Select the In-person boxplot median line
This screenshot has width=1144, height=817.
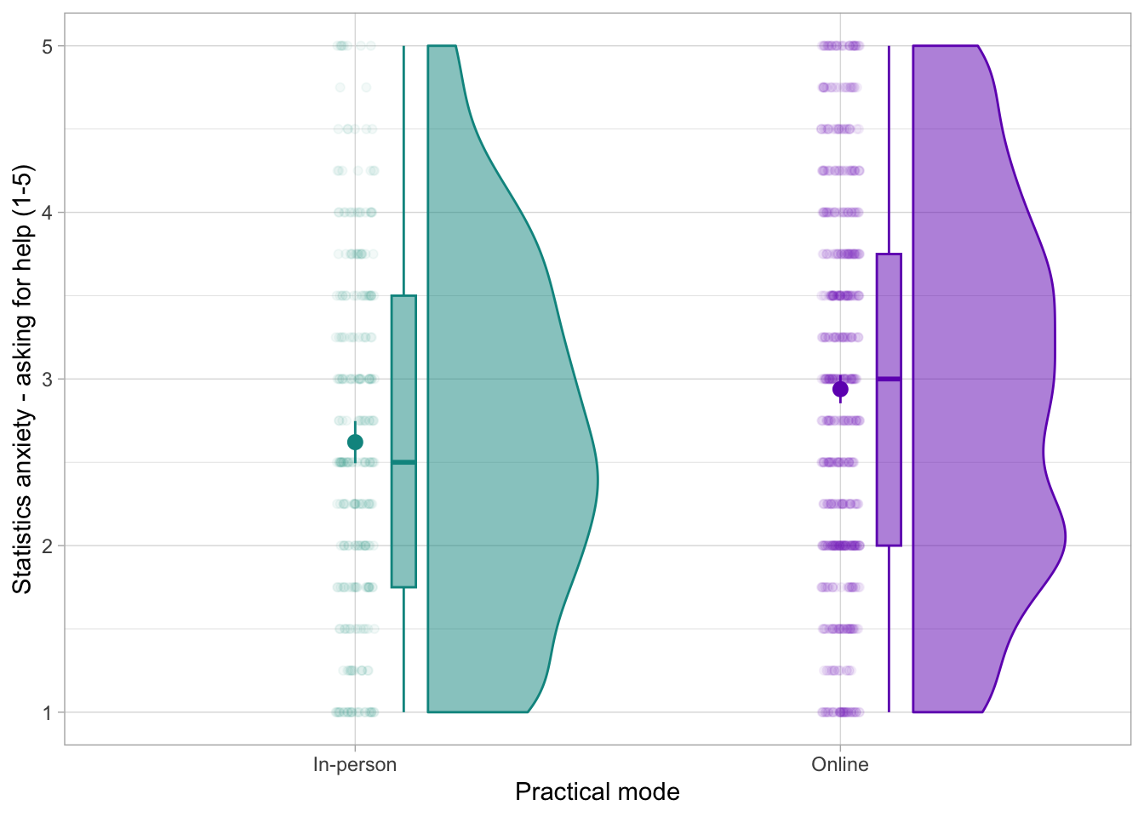pos(403,462)
